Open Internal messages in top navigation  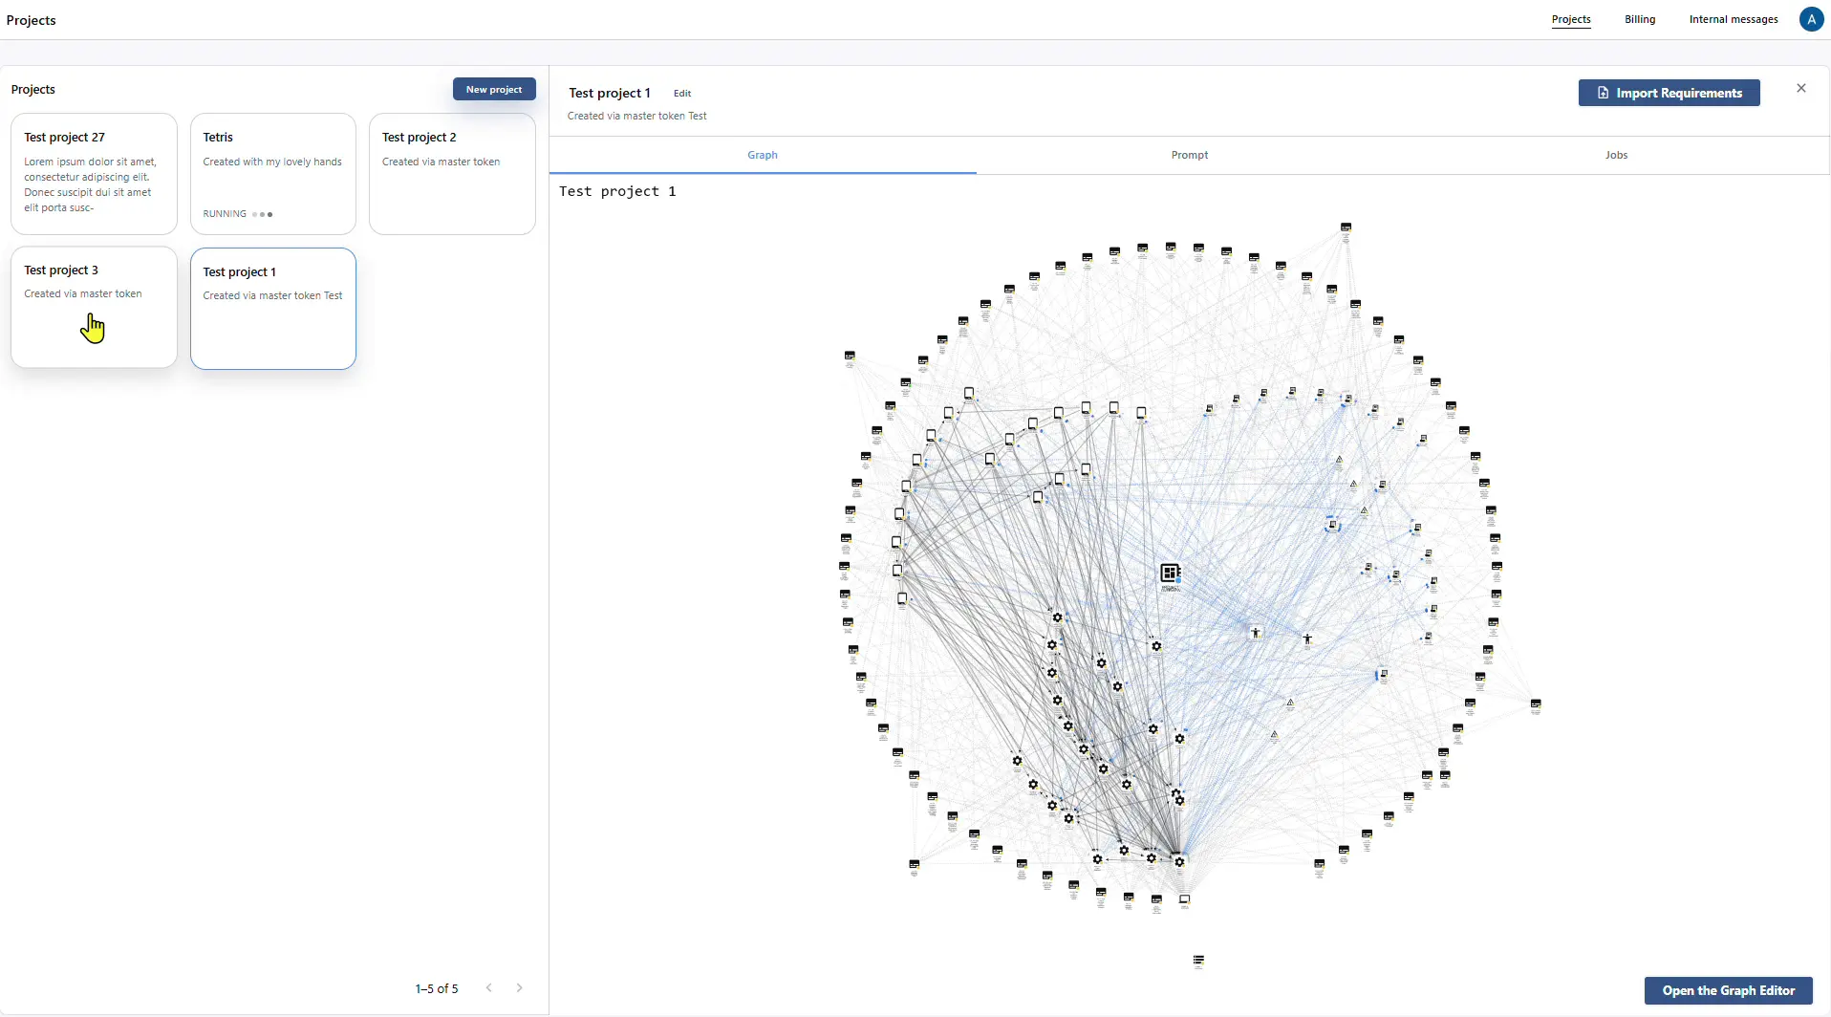click(1733, 19)
